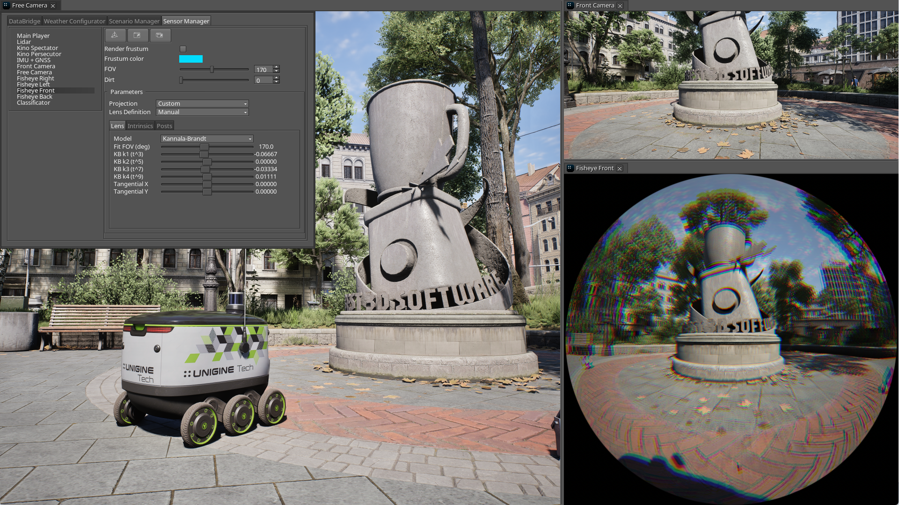Click the Free Camera window icon
Screen dimensions: 899x505
[x=6, y=6]
